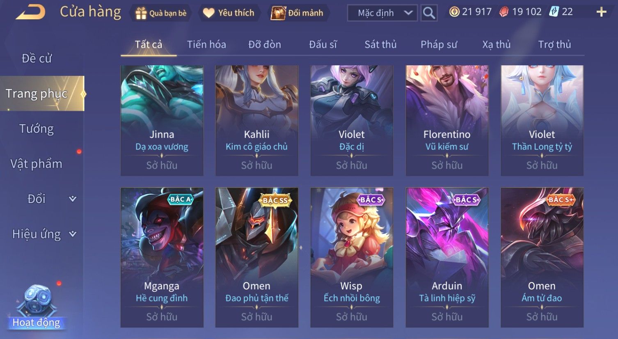Click the gold coin currency icon
The image size is (618, 339).
(x=454, y=12)
